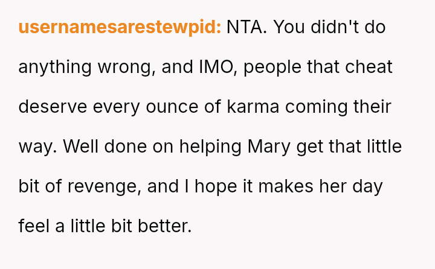
Task: Click the word "feel" starting the last line
Action: (33, 226)
